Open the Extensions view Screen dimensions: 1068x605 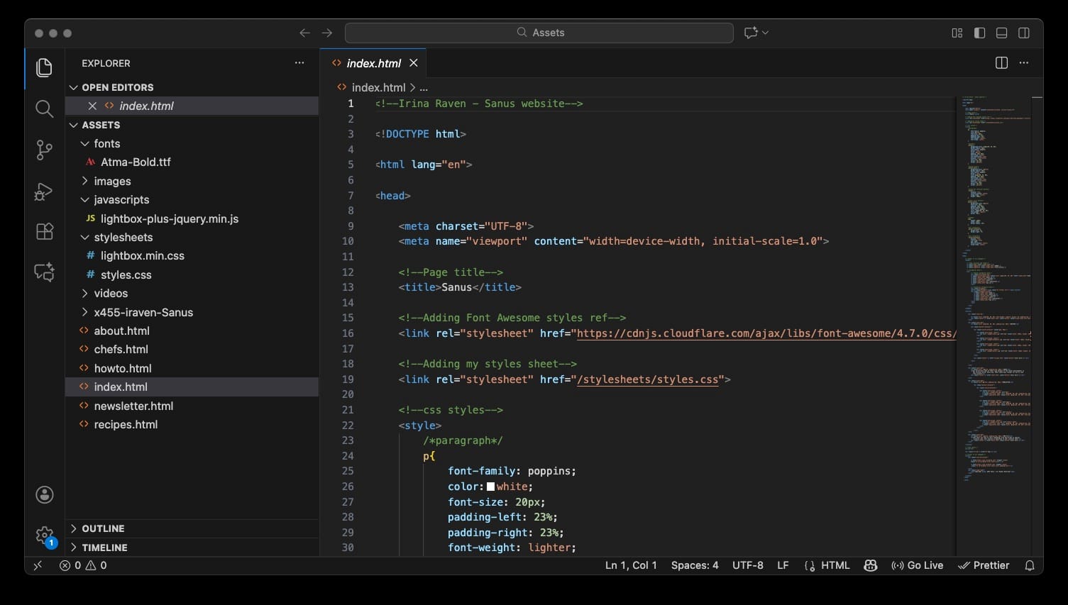(44, 232)
